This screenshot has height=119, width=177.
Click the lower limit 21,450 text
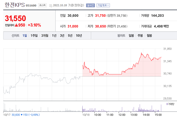[117, 26]
